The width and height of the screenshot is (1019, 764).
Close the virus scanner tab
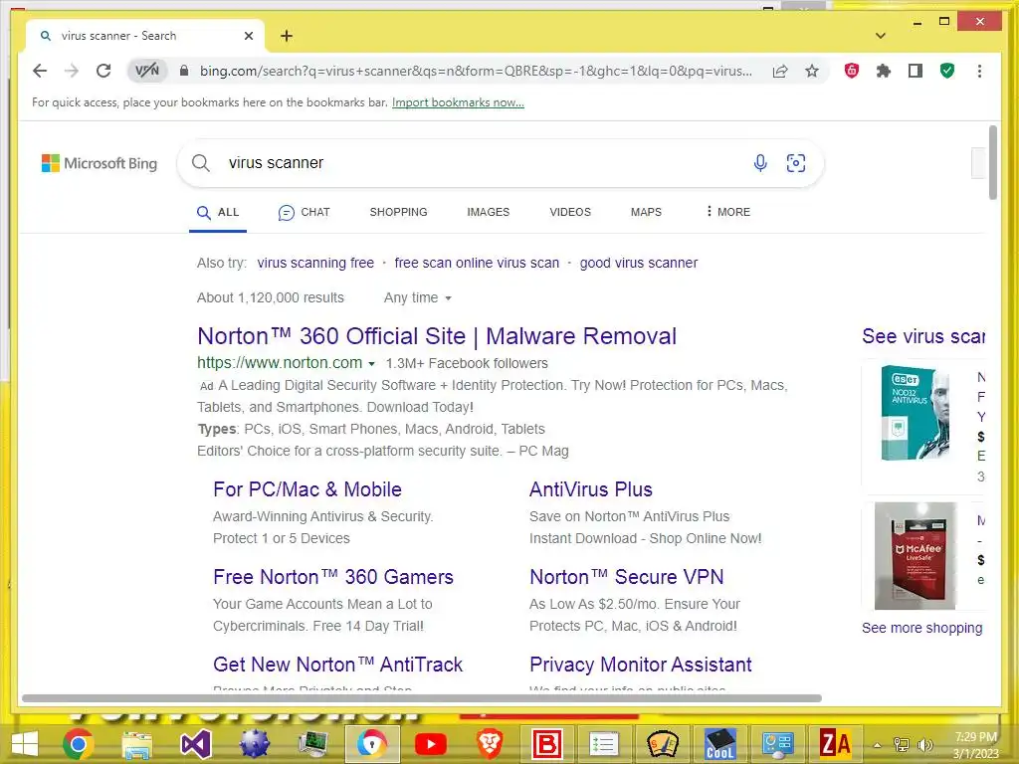[248, 36]
